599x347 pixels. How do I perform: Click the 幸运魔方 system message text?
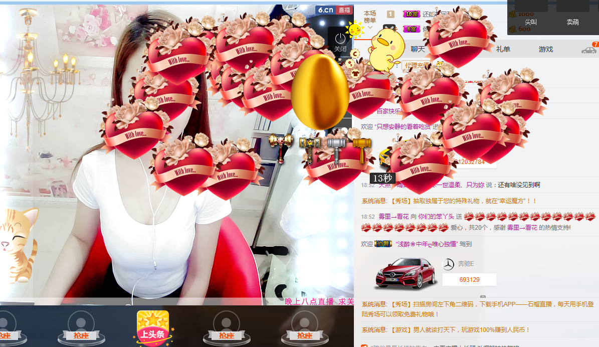[x=449, y=201]
